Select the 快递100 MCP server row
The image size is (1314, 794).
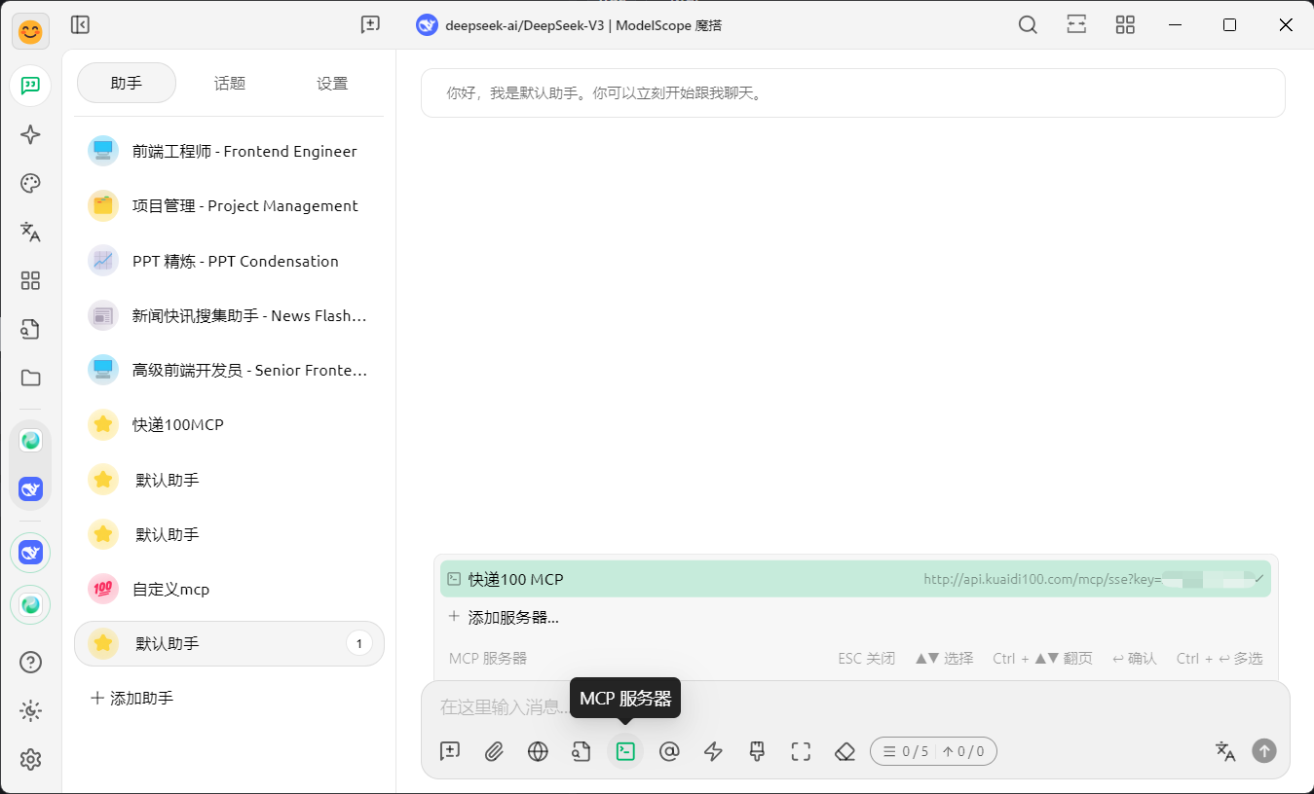(x=855, y=579)
